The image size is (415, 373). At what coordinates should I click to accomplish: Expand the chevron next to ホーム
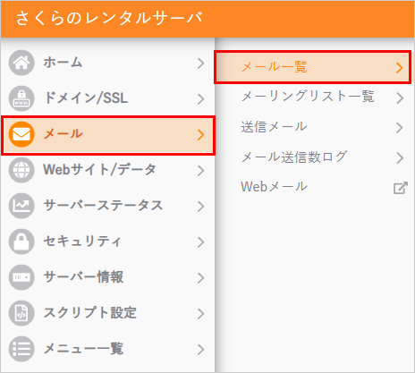201,64
